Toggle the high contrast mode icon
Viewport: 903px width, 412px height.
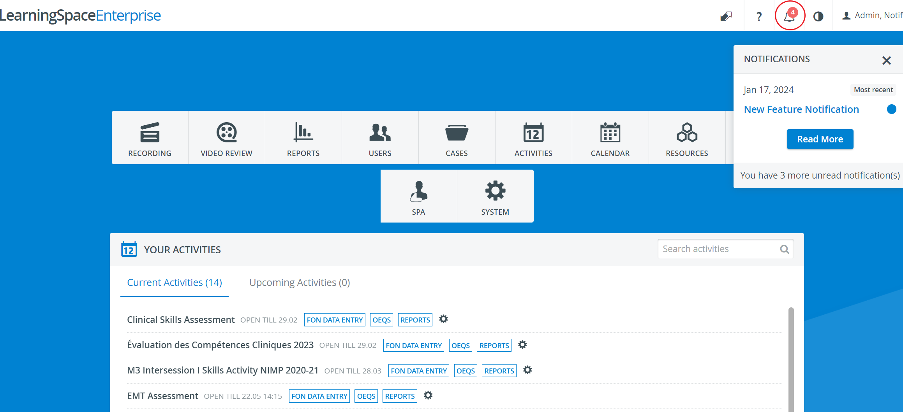818,16
